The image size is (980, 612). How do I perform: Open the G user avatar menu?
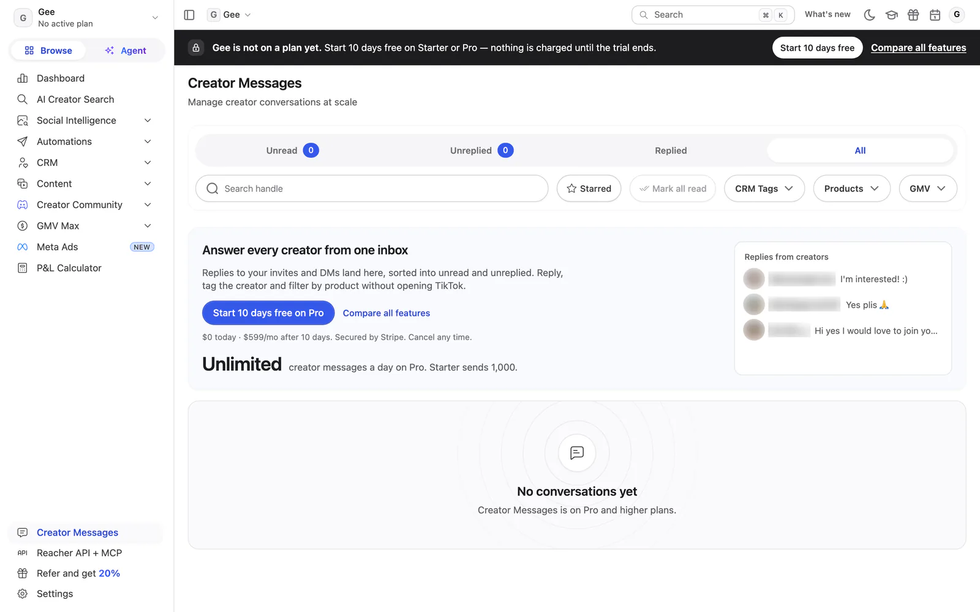coord(957,15)
